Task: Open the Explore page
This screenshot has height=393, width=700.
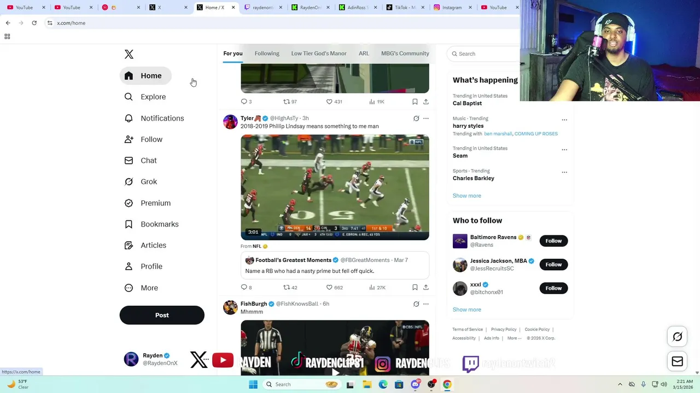Action: (145, 97)
